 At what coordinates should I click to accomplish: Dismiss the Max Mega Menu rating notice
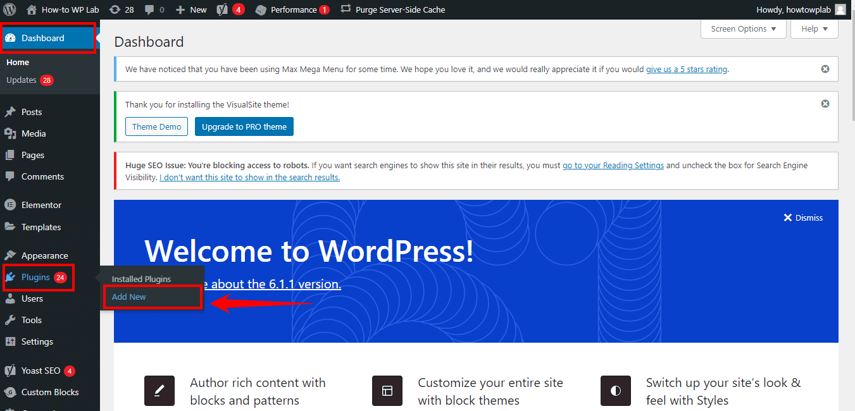[x=825, y=69]
